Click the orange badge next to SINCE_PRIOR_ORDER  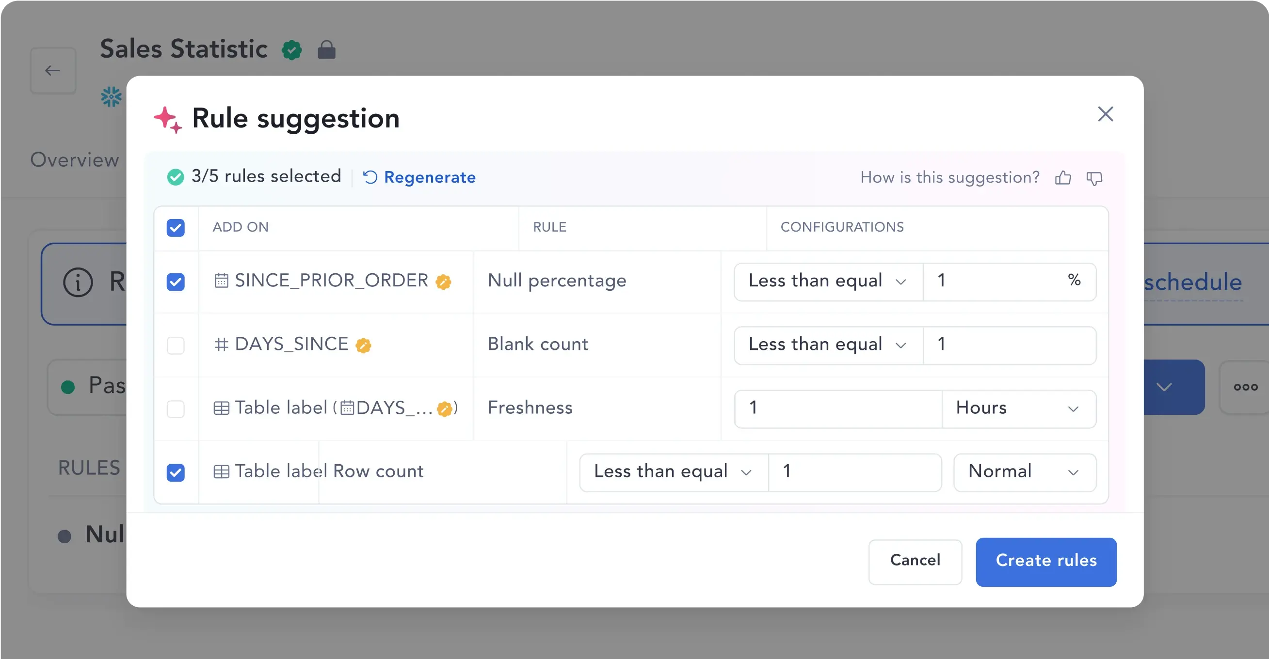point(443,282)
